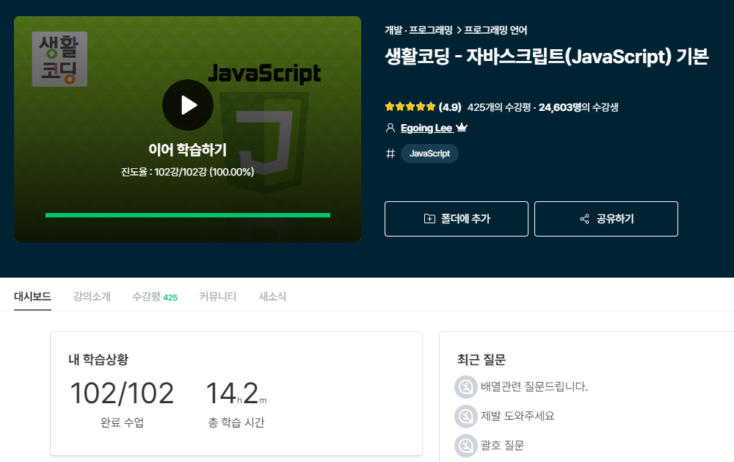Image resolution: width=734 pixels, height=462 pixels.
Task: Click avatar icon next to 배열관련 질문드립니다
Action: tap(466, 387)
